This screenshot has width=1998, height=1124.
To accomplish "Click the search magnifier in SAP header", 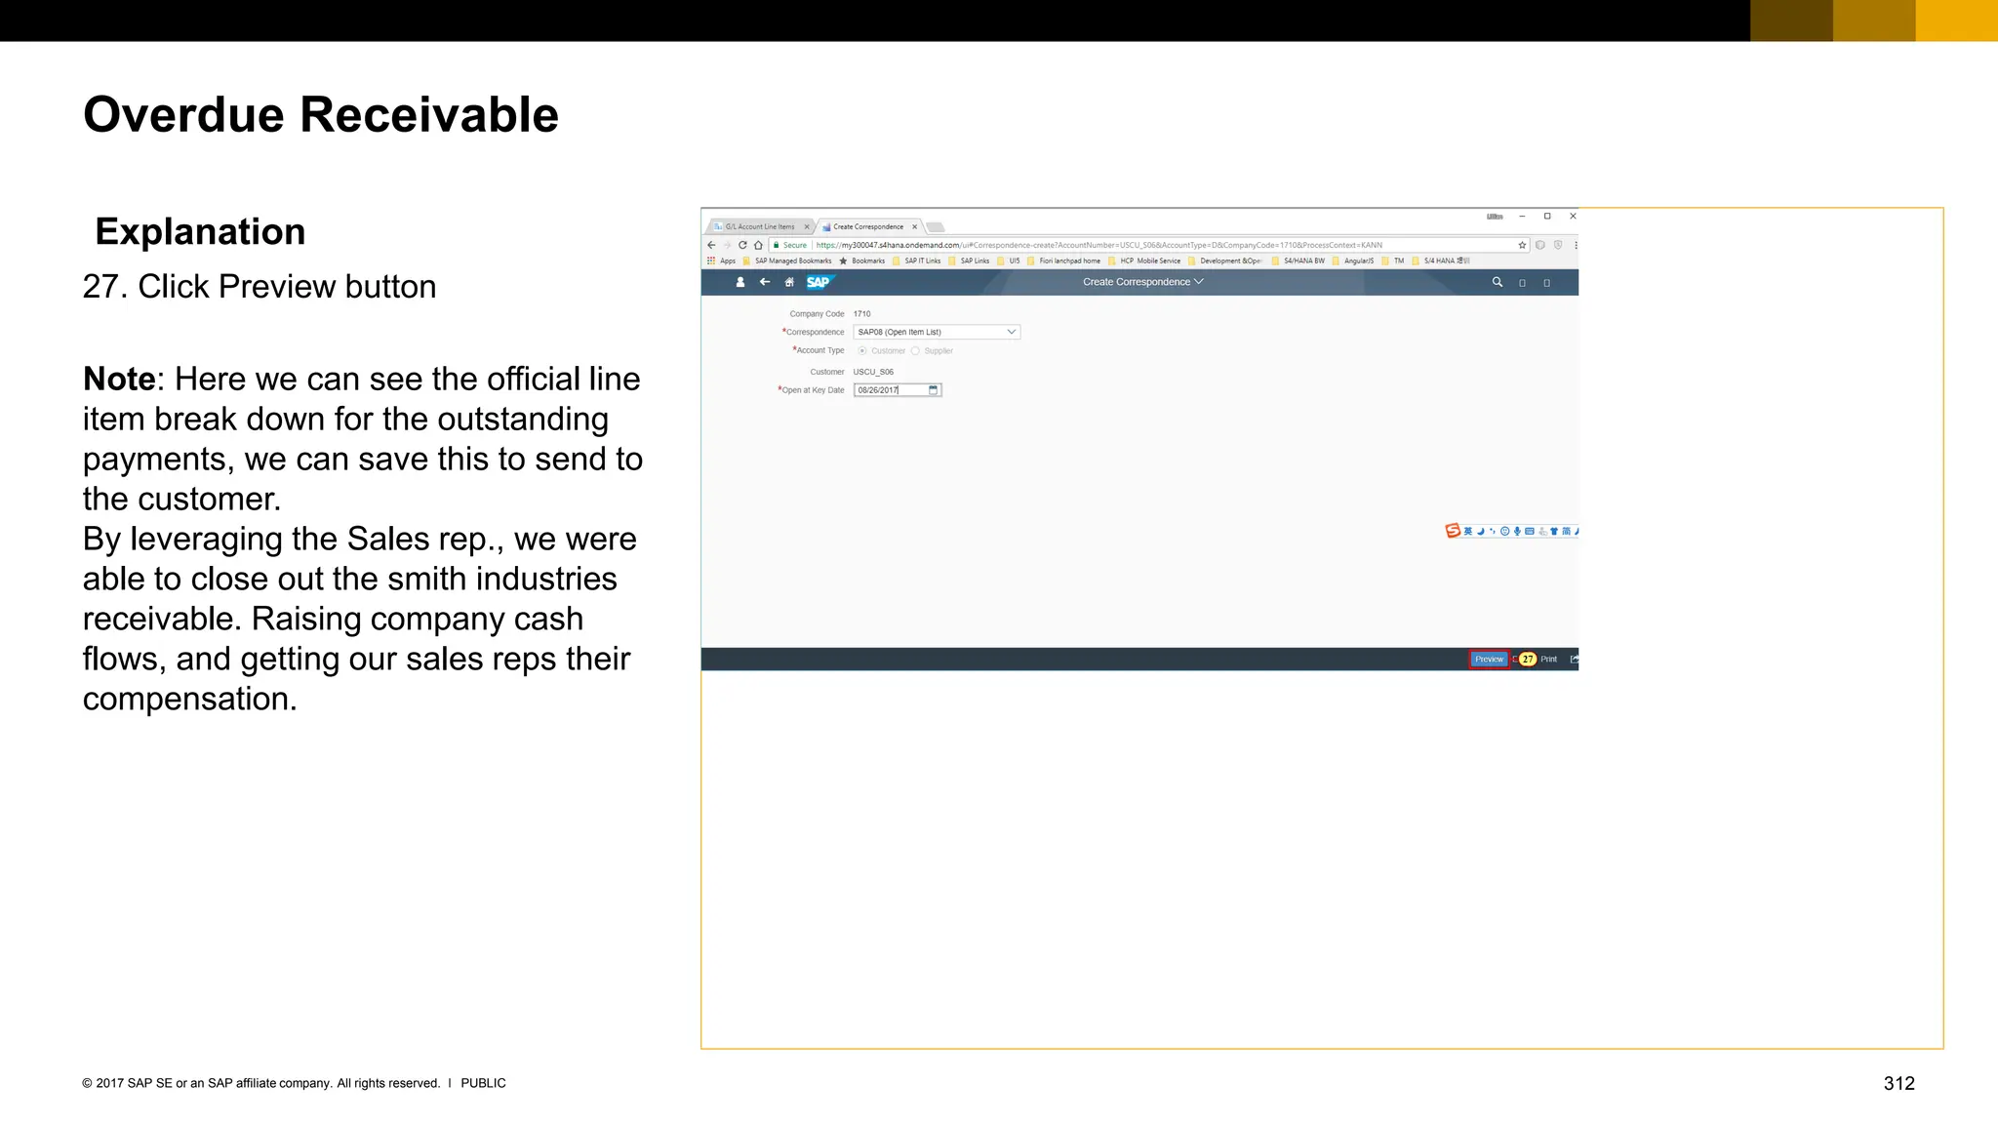I will click(1497, 282).
